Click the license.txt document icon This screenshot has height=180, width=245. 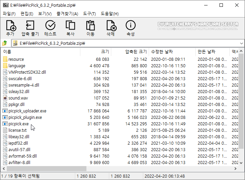5,130
